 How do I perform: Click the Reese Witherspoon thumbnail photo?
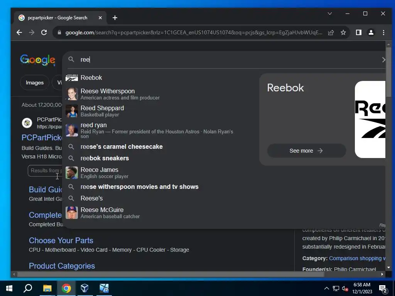(x=72, y=94)
